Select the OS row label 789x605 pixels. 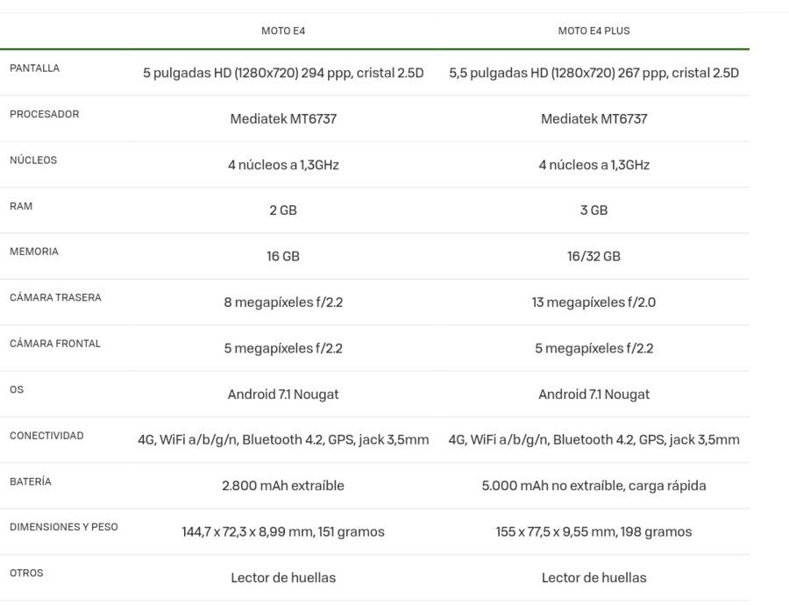click(17, 389)
